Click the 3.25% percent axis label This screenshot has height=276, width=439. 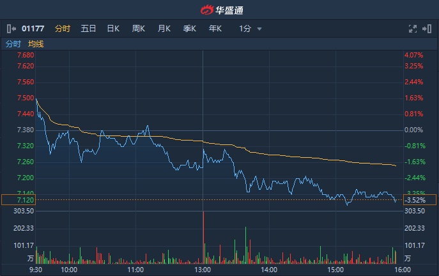pos(413,66)
